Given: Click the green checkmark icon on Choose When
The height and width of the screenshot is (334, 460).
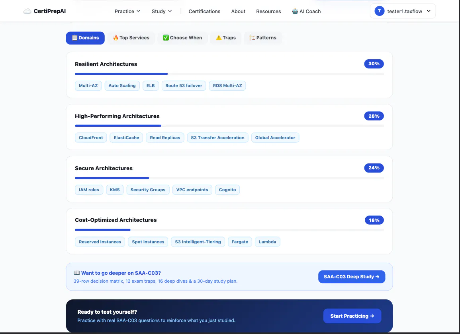Looking at the screenshot, I should pos(166,37).
